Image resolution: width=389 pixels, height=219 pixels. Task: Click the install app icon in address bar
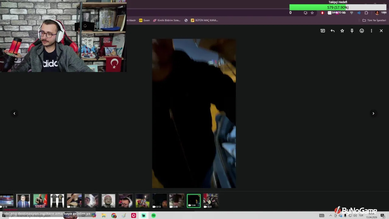[305, 13]
